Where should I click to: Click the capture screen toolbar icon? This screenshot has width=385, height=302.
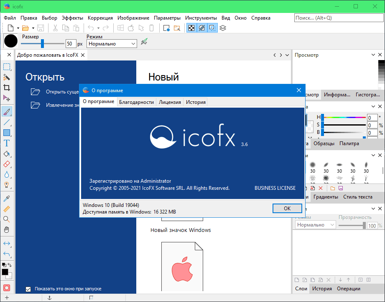pyautogui.click(x=166, y=28)
